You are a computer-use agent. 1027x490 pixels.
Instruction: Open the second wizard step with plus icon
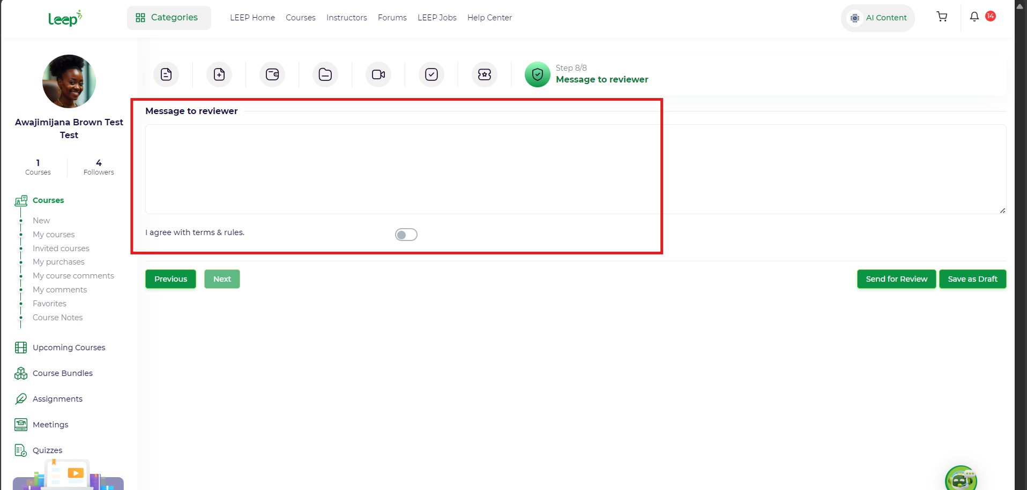[x=219, y=74]
